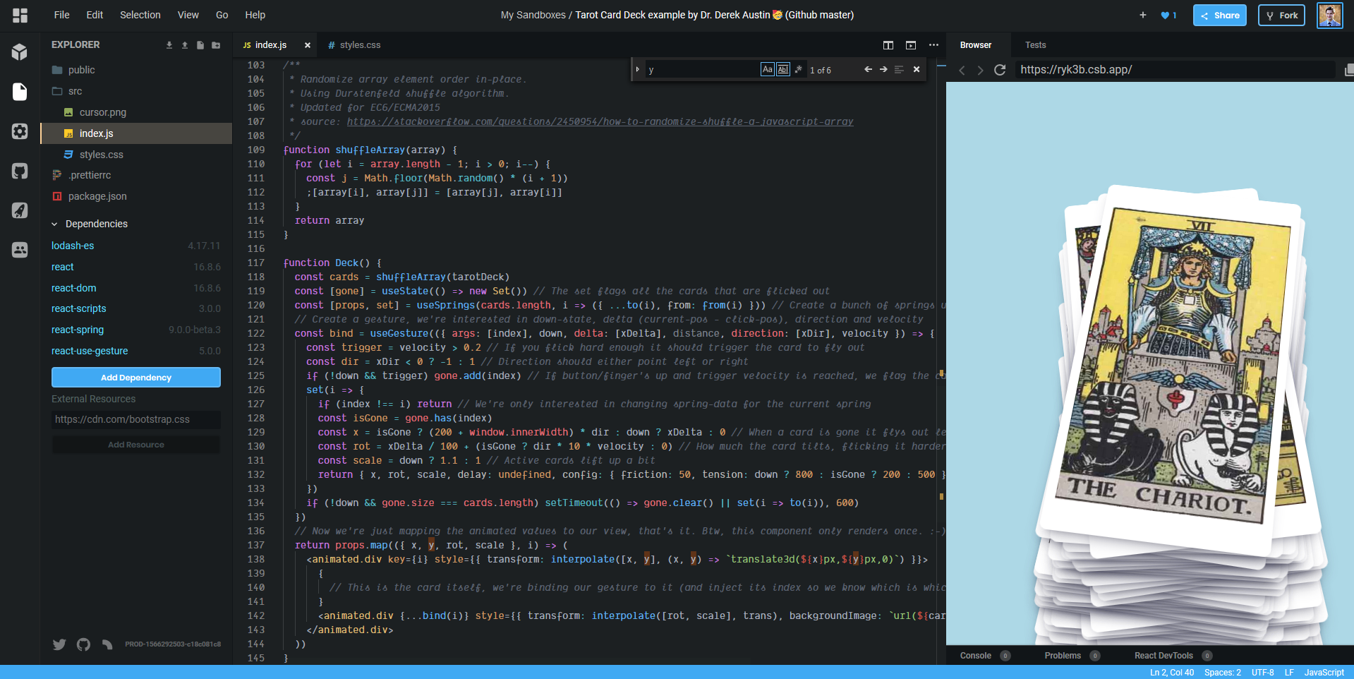Click the Add Resource button
The image size is (1354, 679).
(136, 445)
